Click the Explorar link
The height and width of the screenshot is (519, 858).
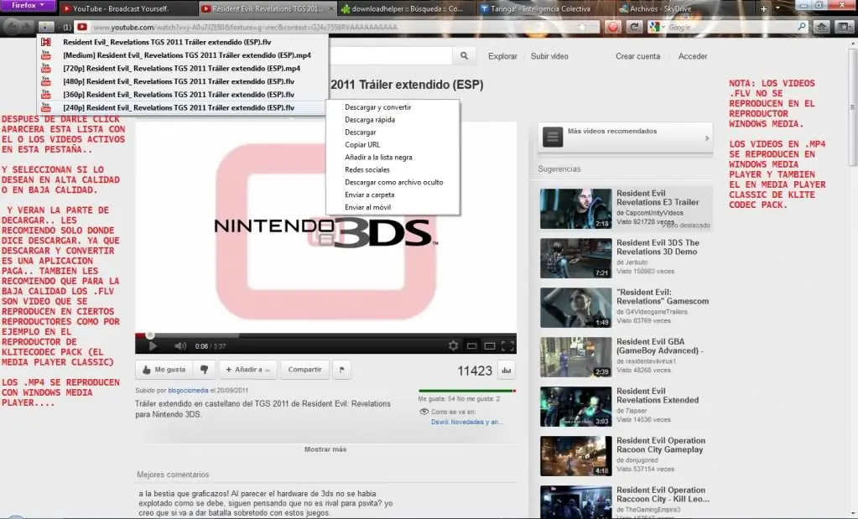coord(502,56)
